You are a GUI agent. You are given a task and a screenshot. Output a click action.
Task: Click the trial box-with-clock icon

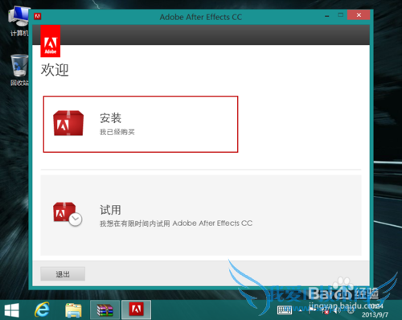point(68,214)
